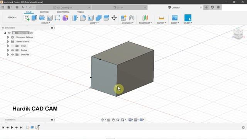Collapse the root component tree node
This screenshot has width=247, height=139.
pos(5,33)
